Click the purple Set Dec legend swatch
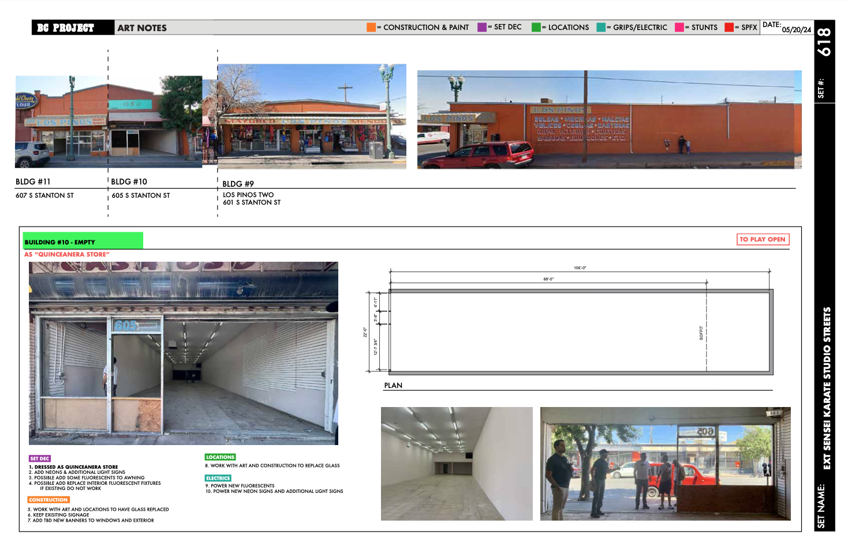Image resolution: width=848 pixels, height=550 pixels. [482, 27]
